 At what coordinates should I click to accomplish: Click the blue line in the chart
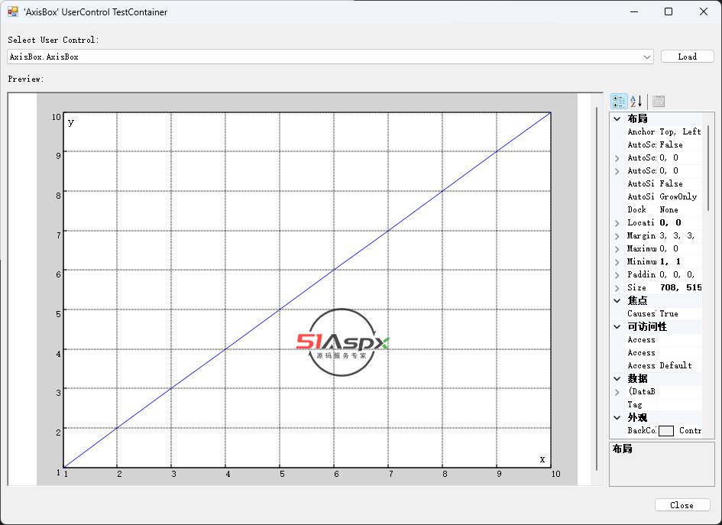pyautogui.click(x=307, y=290)
